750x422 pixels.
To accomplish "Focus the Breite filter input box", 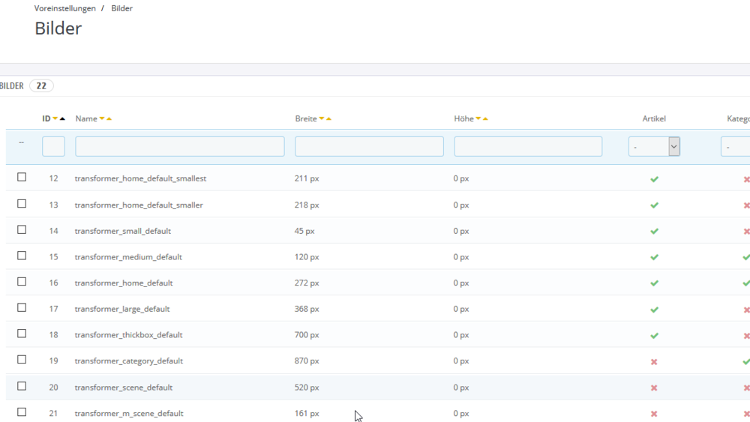I will 369,147.
